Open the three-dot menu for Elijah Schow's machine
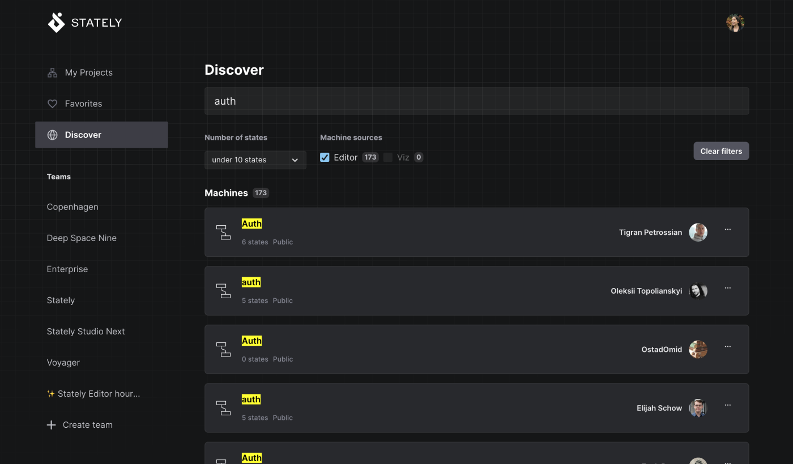 (x=727, y=405)
